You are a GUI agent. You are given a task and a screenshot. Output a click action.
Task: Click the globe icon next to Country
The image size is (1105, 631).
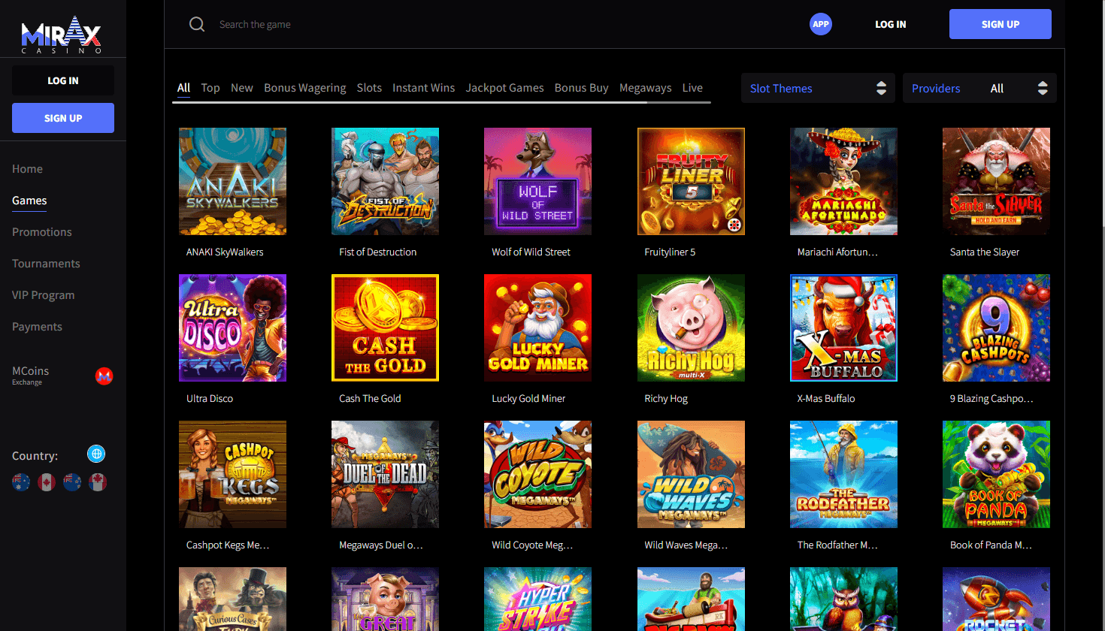click(96, 454)
